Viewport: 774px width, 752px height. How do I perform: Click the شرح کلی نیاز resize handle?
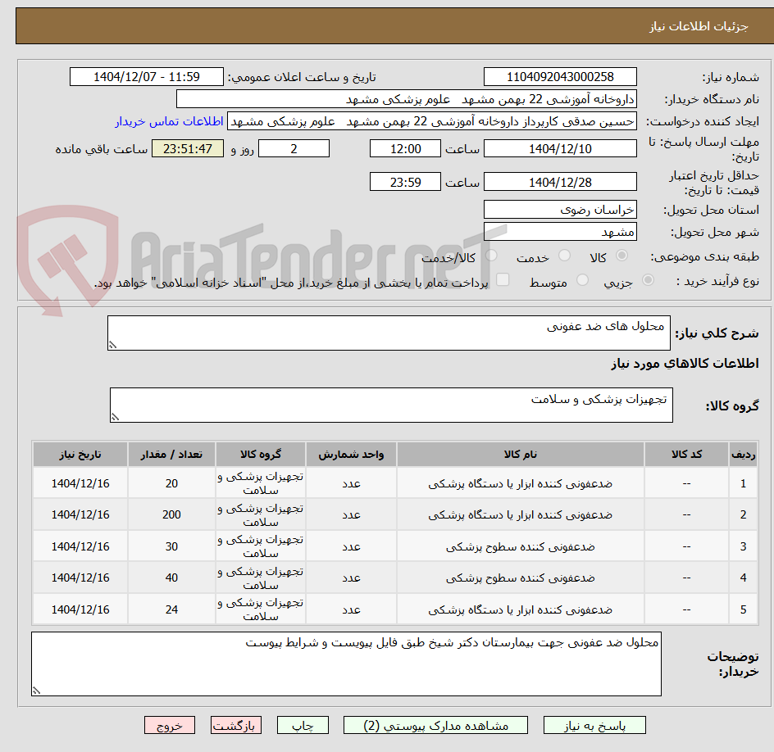tap(112, 345)
